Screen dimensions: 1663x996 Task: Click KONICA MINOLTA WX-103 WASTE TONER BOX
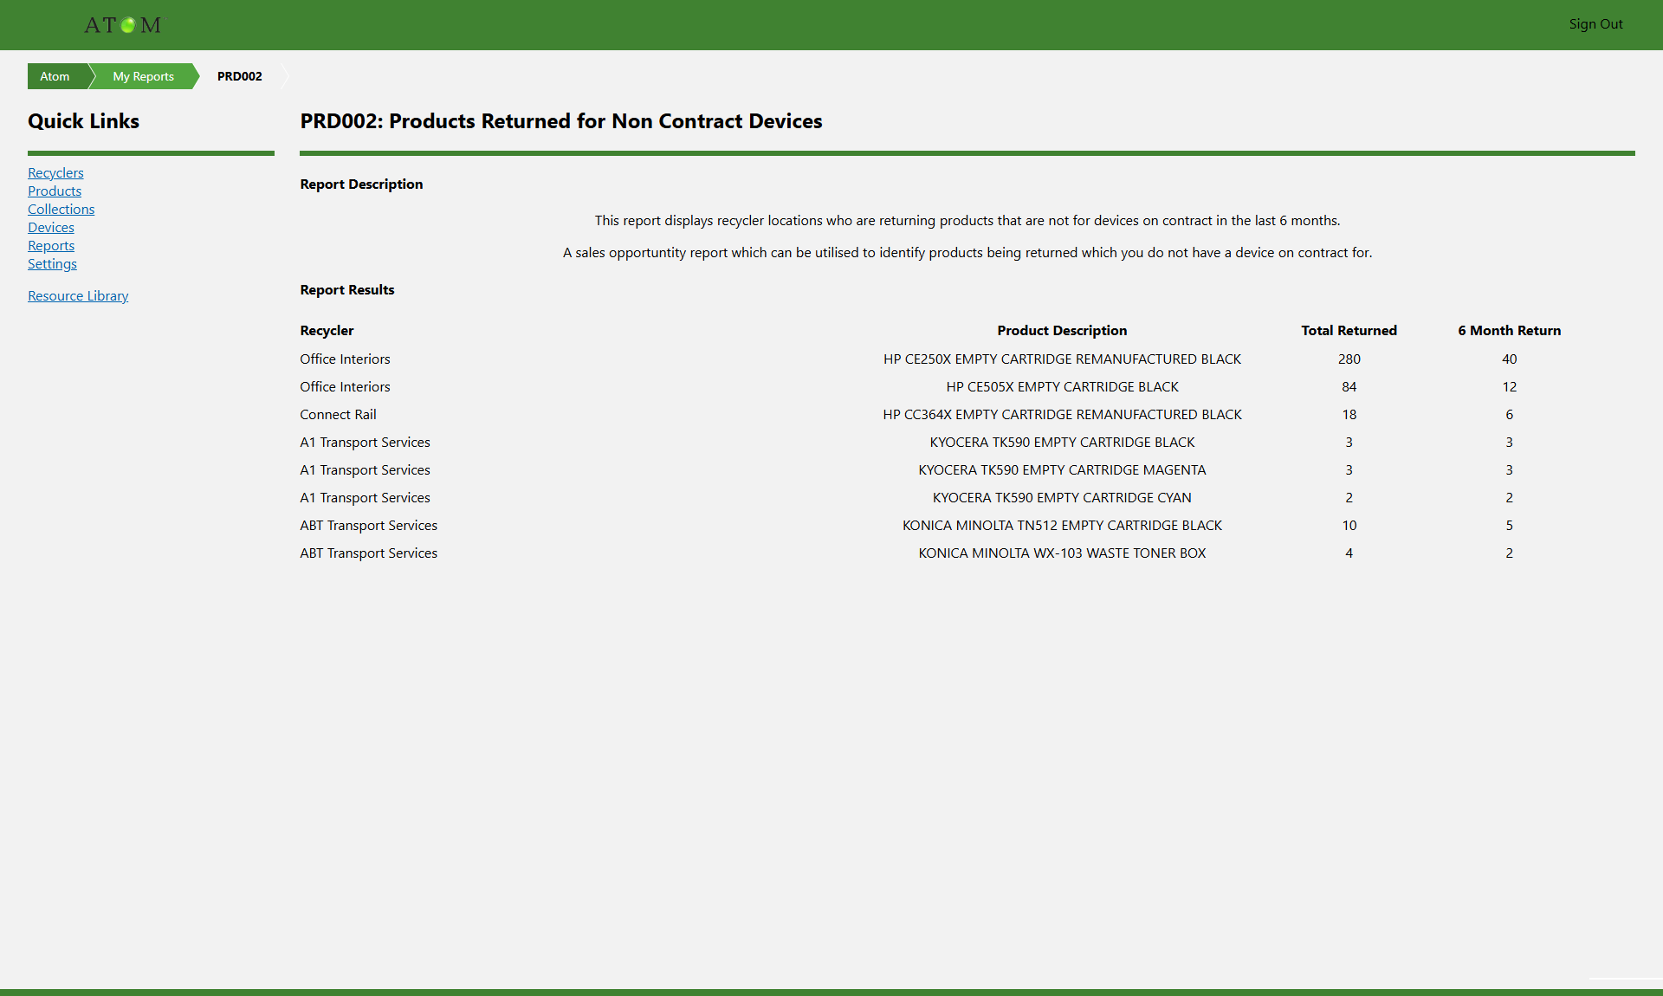1062,553
